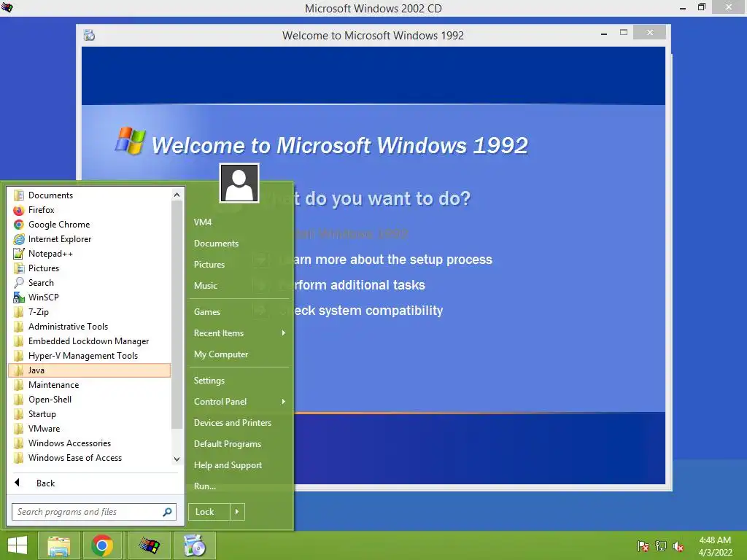Click Learn more about the setup process
747x560 pixels.
coord(387,260)
